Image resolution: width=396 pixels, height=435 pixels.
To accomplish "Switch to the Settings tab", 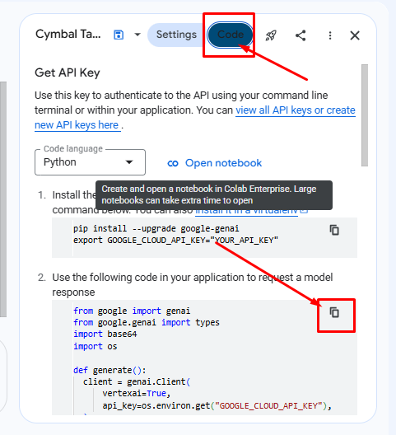I will point(176,35).
